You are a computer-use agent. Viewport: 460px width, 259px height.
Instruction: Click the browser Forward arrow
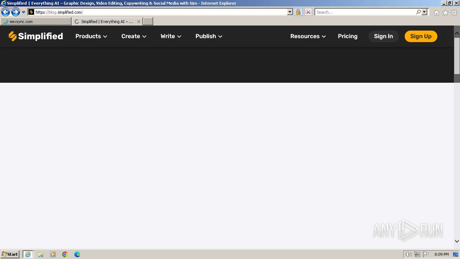15,12
